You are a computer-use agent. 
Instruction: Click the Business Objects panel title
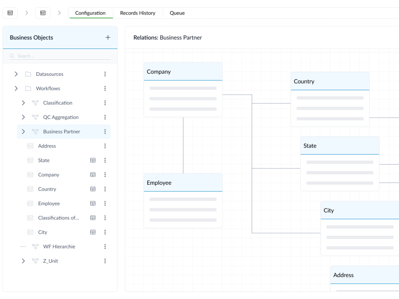click(x=31, y=37)
